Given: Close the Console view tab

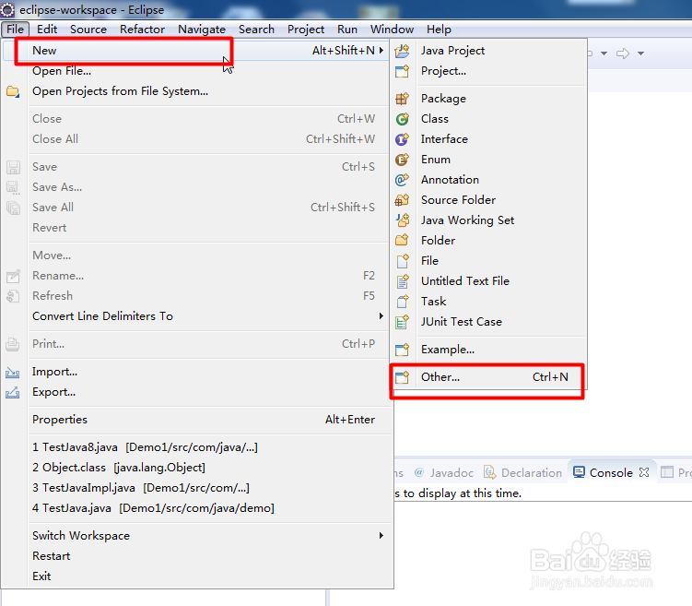Looking at the screenshot, I should [644, 472].
